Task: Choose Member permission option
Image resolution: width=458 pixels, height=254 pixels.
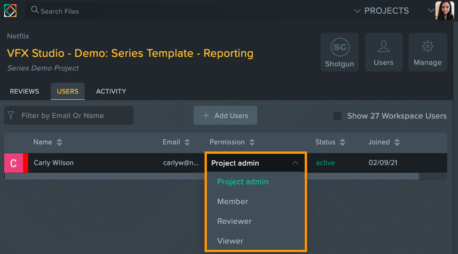Action: [x=232, y=201]
